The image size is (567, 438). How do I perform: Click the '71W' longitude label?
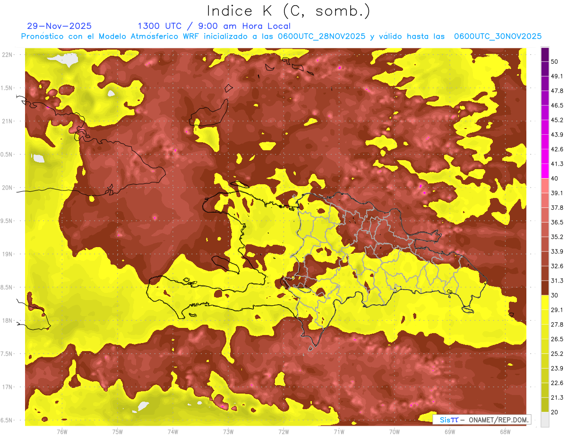(x=339, y=431)
